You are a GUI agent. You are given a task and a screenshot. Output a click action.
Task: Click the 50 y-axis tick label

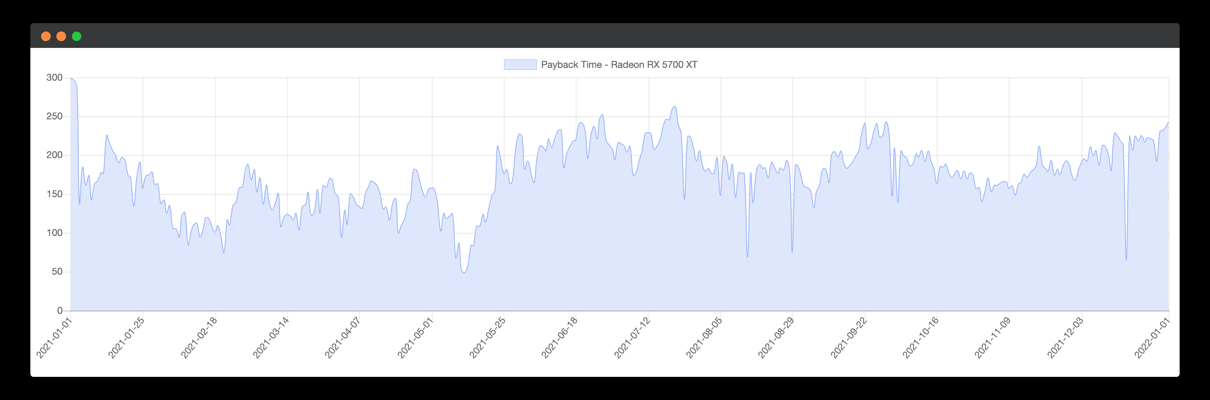(x=57, y=271)
